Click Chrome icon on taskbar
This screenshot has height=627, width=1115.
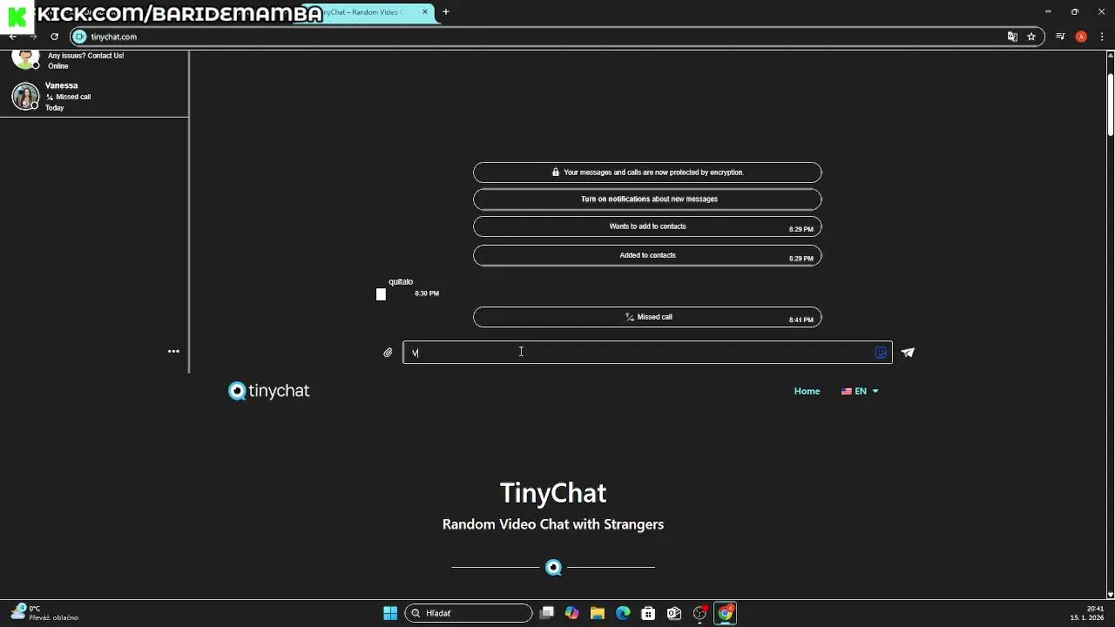pyautogui.click(x=726, y=613)
